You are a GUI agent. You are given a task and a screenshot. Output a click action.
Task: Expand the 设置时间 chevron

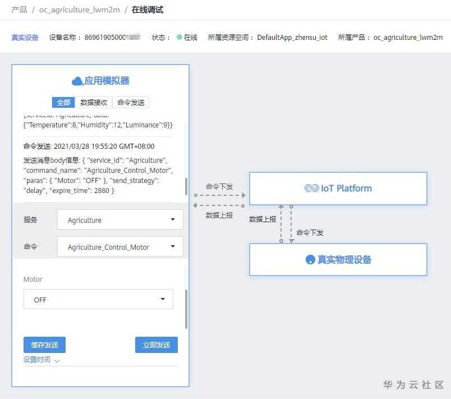pos(57,361)
